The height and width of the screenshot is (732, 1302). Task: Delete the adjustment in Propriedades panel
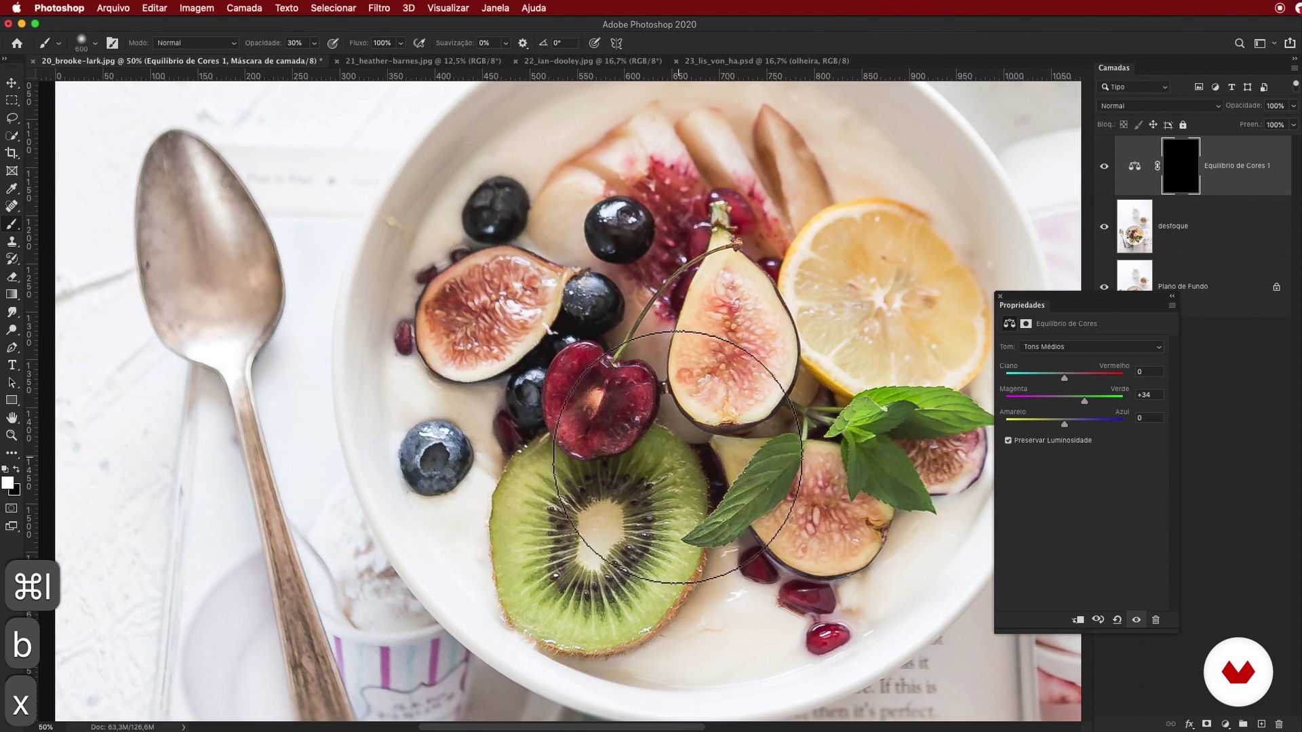[1156, 619]
